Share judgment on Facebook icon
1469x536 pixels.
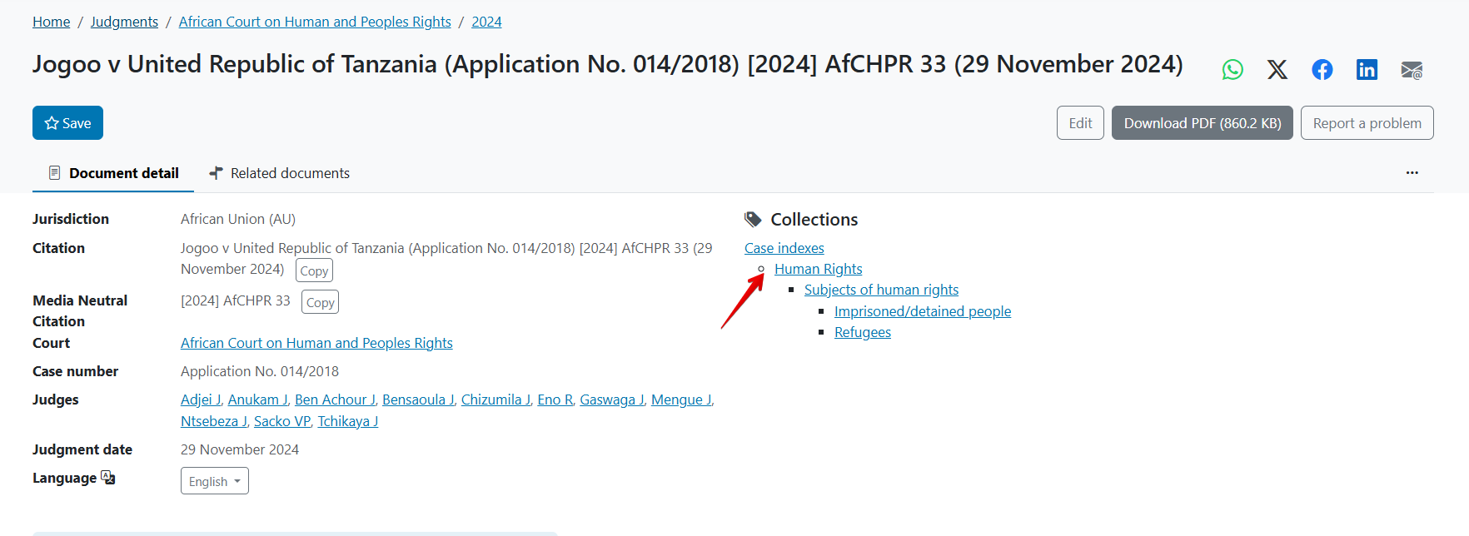(x=1322, y=70)
